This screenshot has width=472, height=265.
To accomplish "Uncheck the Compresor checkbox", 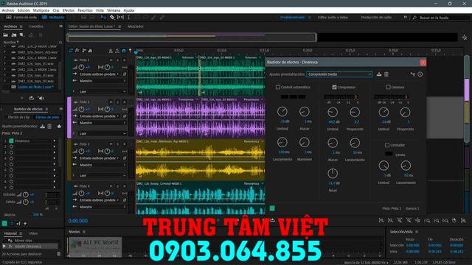I will (x=334, y=87).
